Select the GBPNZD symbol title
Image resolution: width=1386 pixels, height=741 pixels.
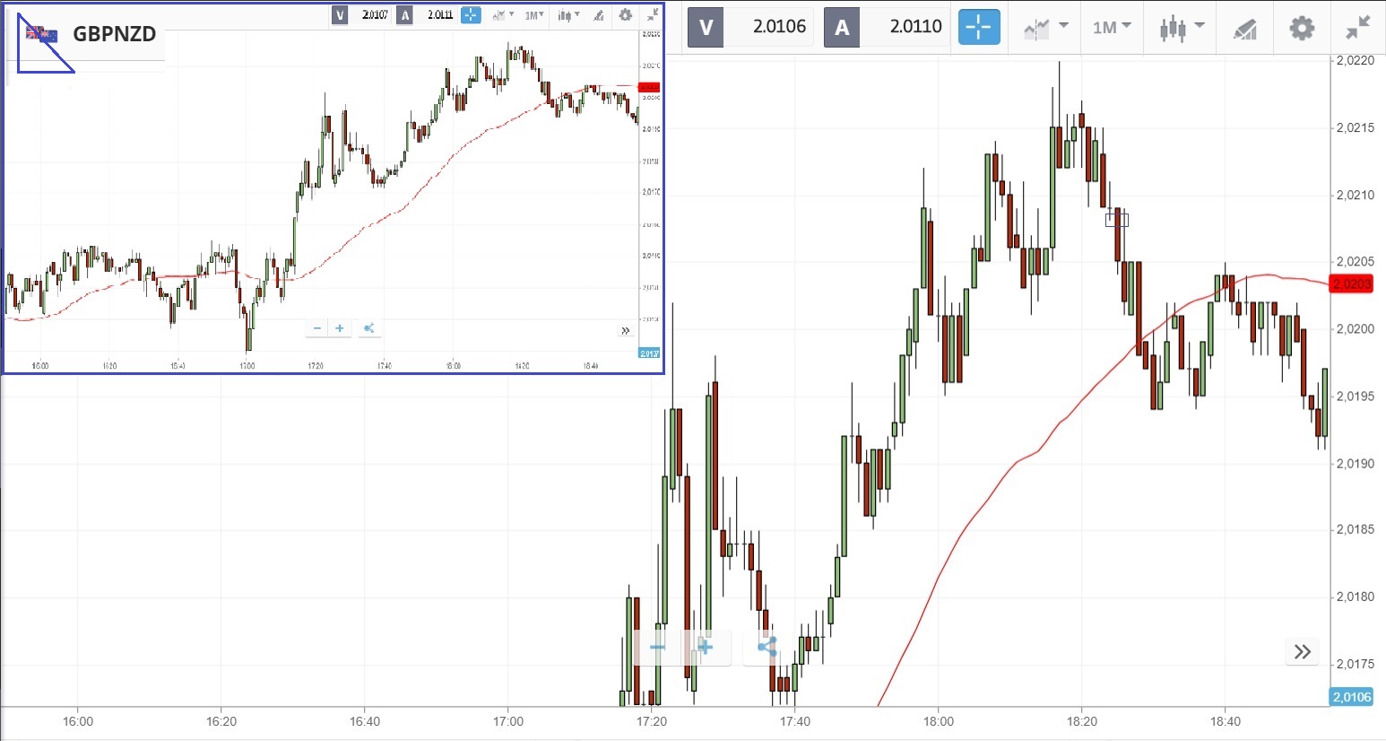114,34
